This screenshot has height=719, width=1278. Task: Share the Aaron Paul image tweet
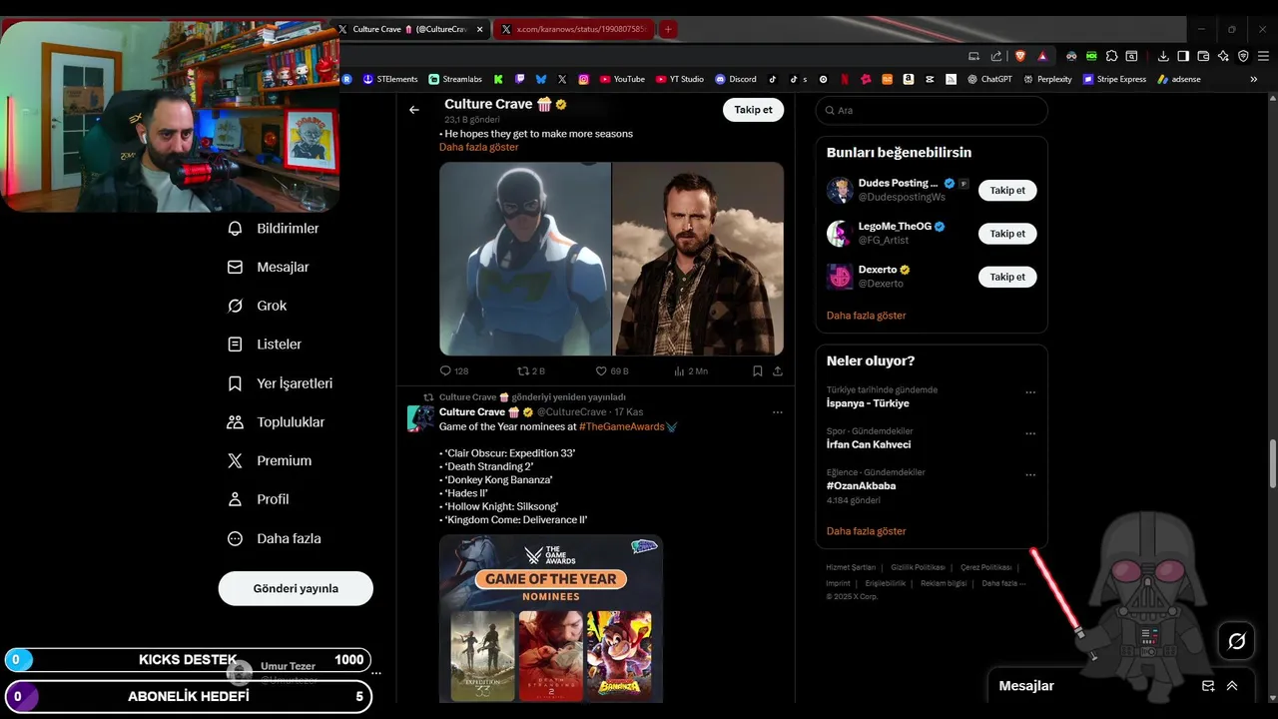coord(778,370)
